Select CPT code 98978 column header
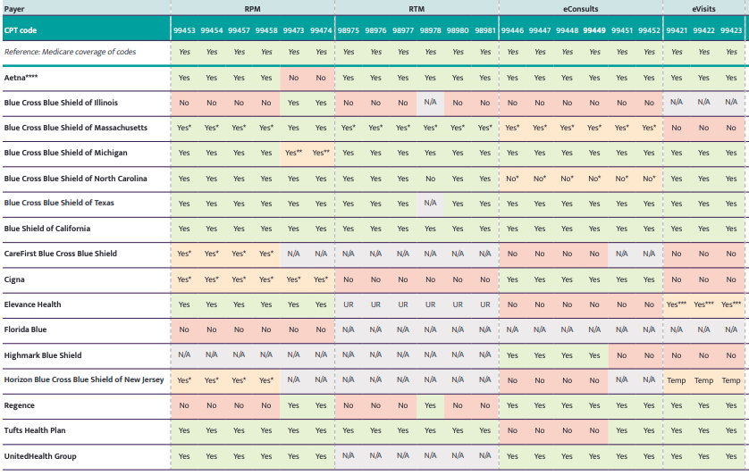Viewport: 749px width, 475px height. [x=431, y=29]
